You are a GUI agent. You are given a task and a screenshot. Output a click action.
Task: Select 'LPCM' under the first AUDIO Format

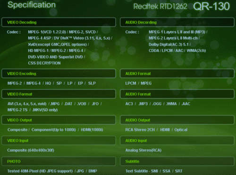131,83
